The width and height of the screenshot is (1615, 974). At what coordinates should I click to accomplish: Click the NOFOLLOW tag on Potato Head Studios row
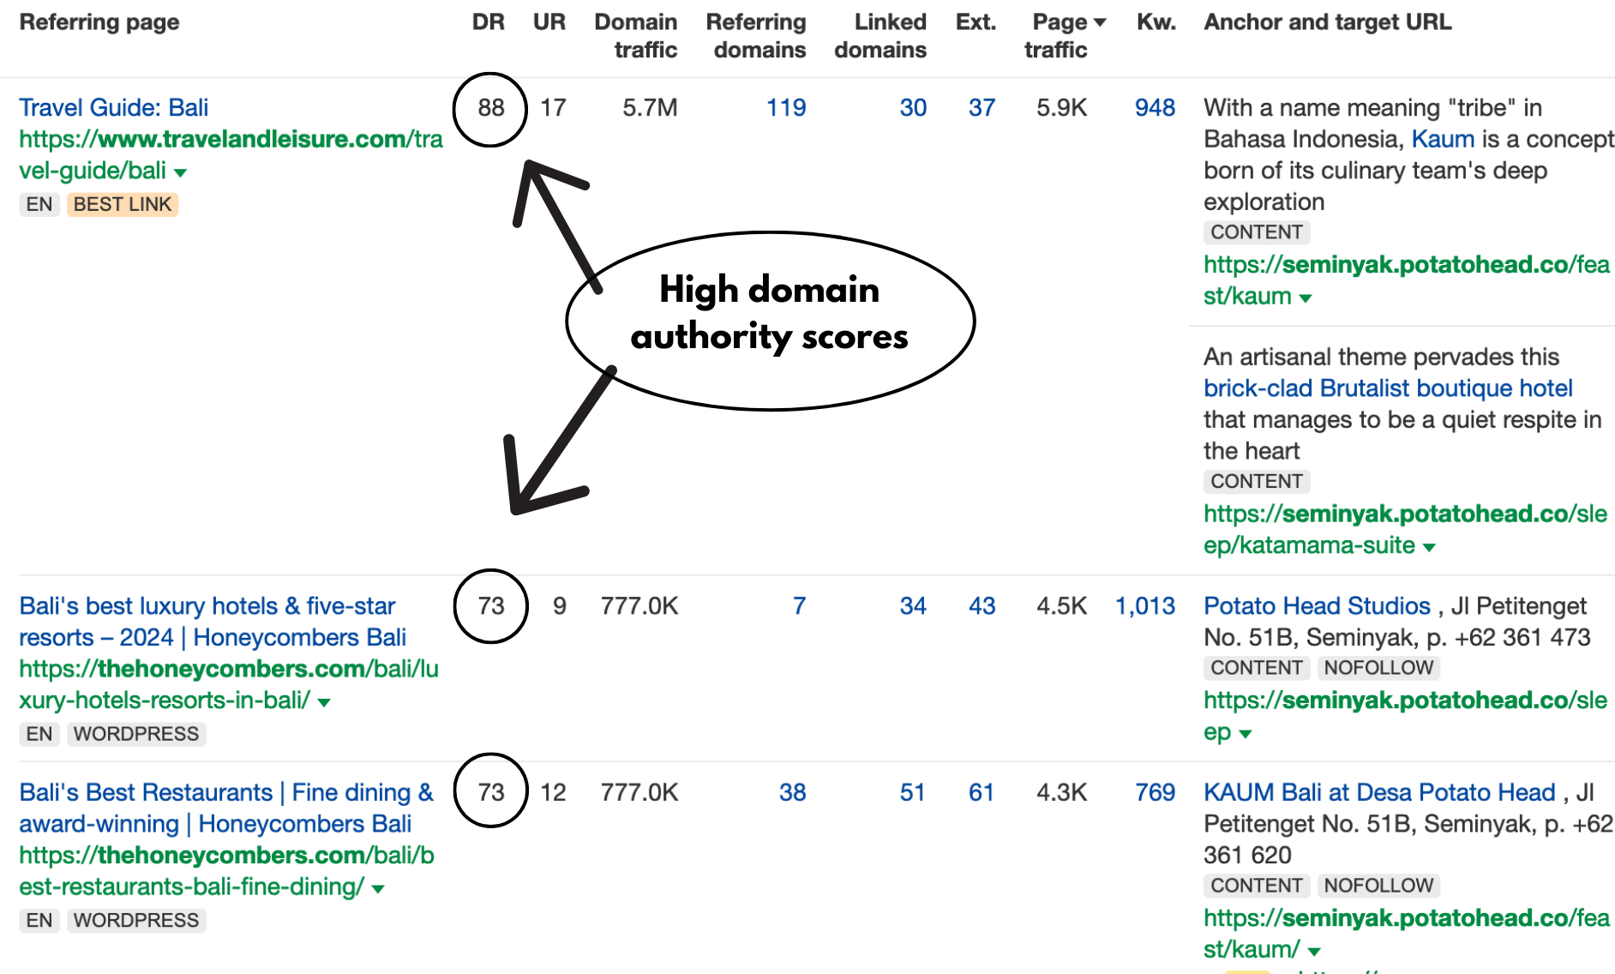point(1378,667)
